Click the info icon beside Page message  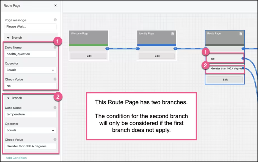55,20
